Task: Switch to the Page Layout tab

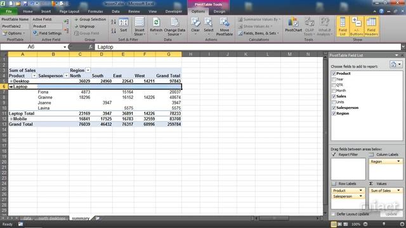Action: (x=69, y=11)
